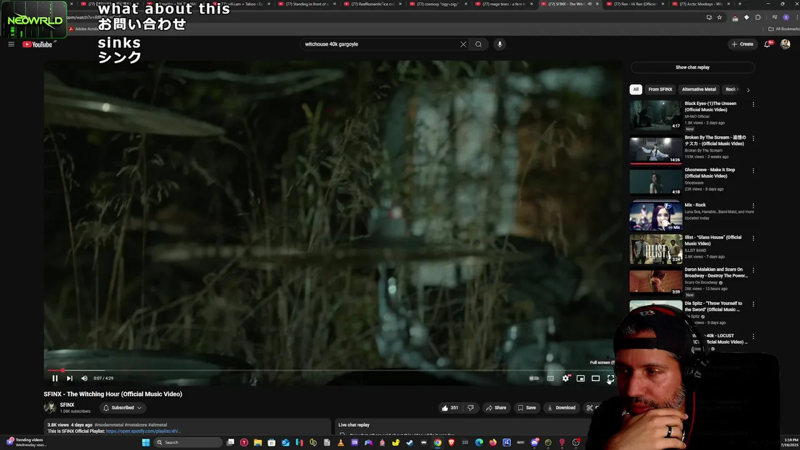Open more options for Ghostwave video
Viewport: 800px width, 450px height.
coord(753,171)
